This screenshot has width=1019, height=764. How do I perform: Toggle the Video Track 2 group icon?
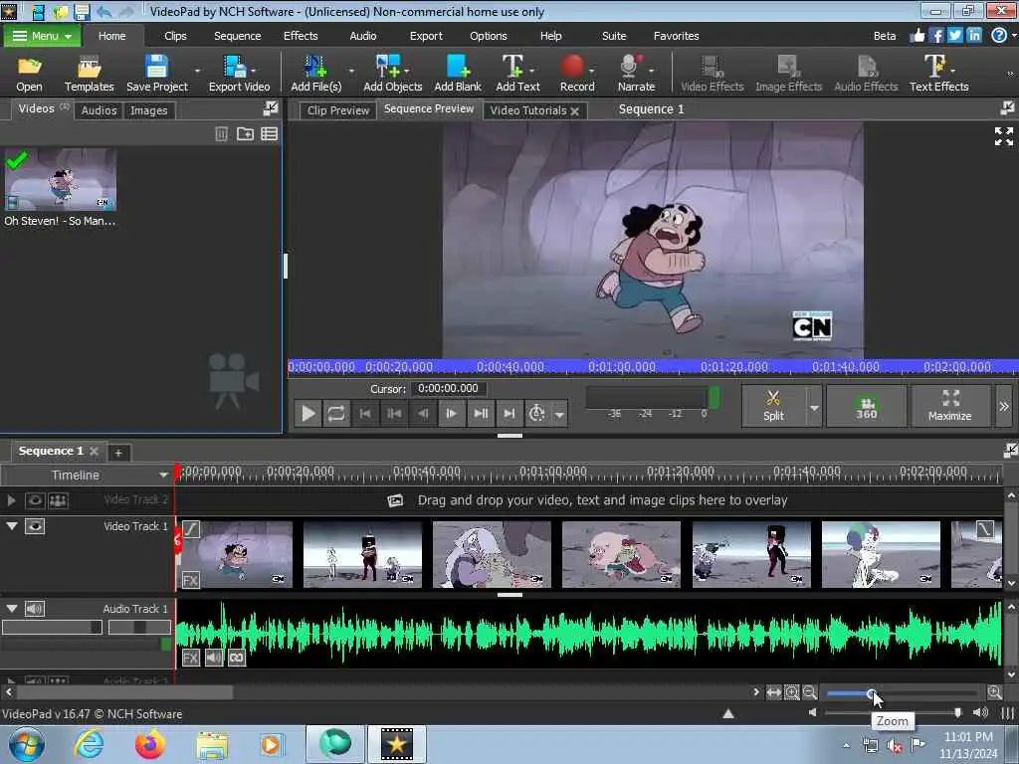point(58,500)
